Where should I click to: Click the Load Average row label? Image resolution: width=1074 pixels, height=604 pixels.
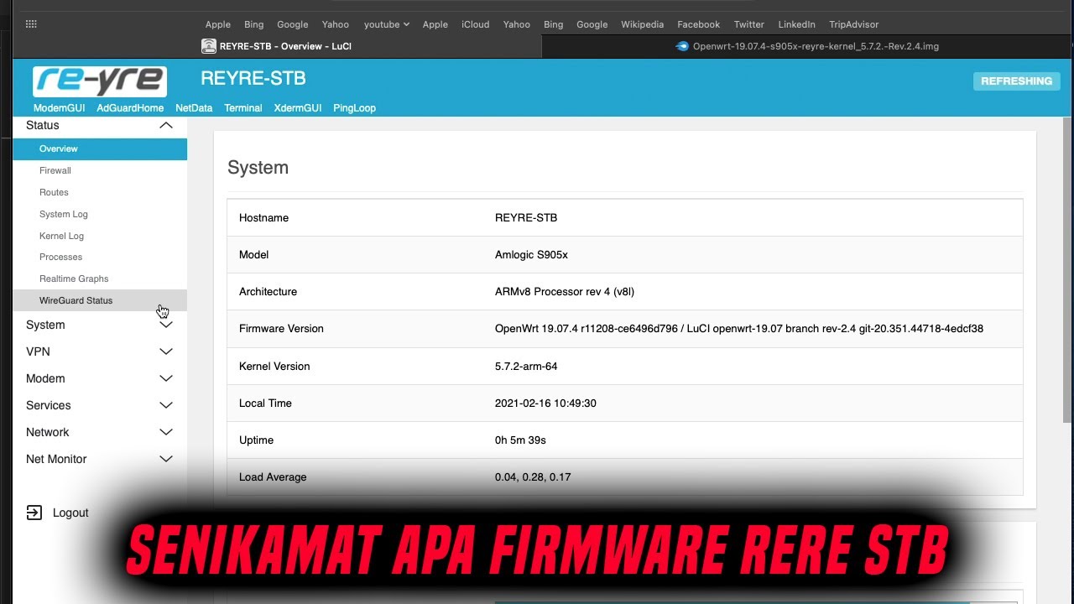(273, 477)
